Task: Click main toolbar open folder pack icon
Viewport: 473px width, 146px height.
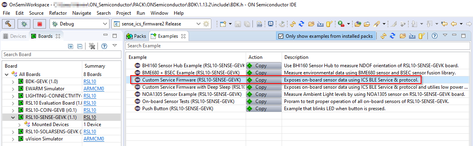Action: (311, 24)
